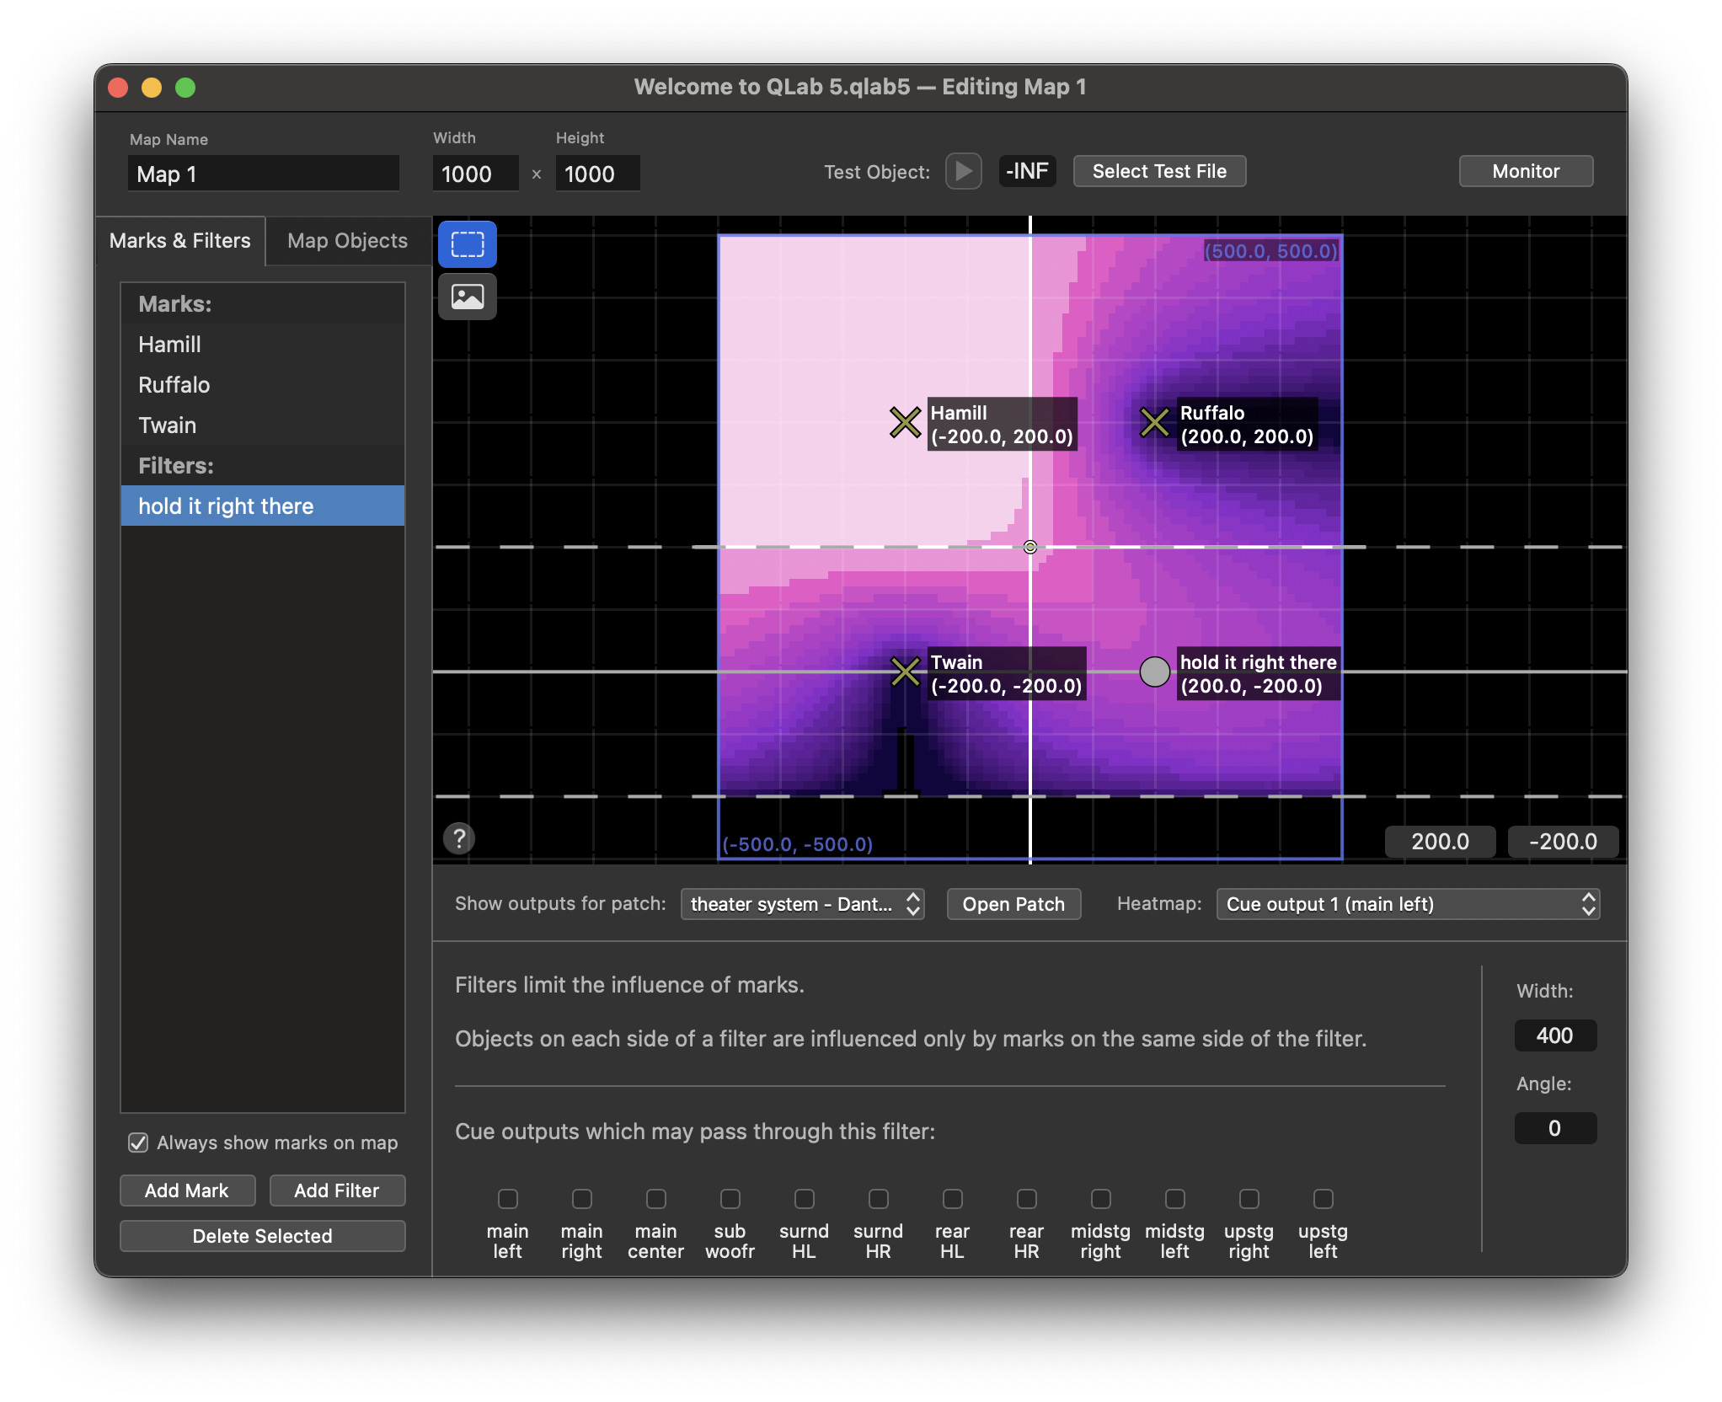
Task: Click the Hamill mark X icon
Action: pos(906,422)
